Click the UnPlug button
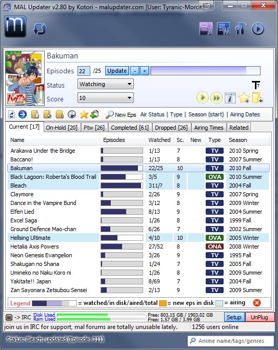The image size is (278, 350). tap(260, 317)
